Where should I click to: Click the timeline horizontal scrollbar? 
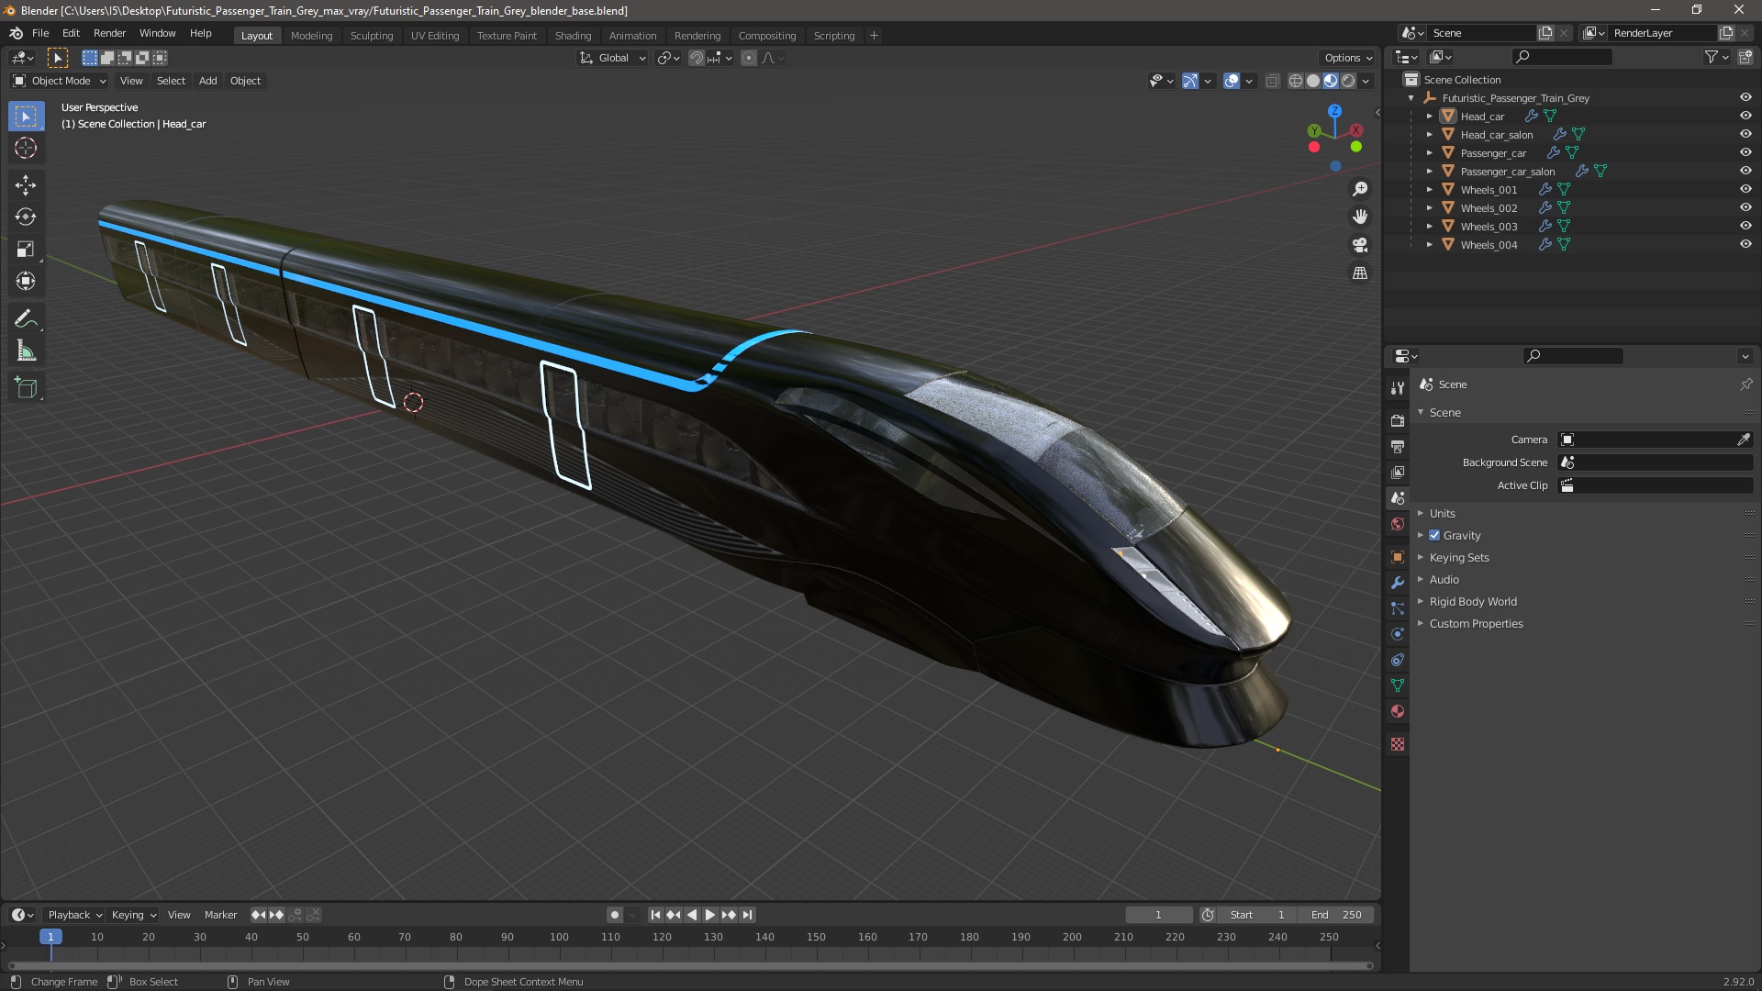point(690,965)
